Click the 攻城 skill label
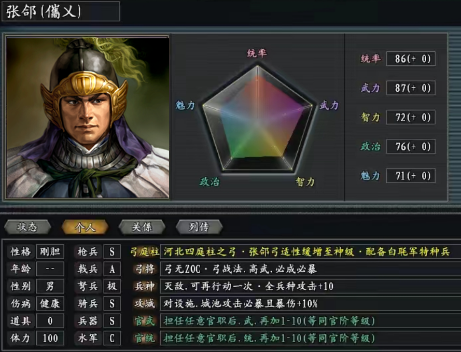 pyautogui.click(x=145, y=303)
